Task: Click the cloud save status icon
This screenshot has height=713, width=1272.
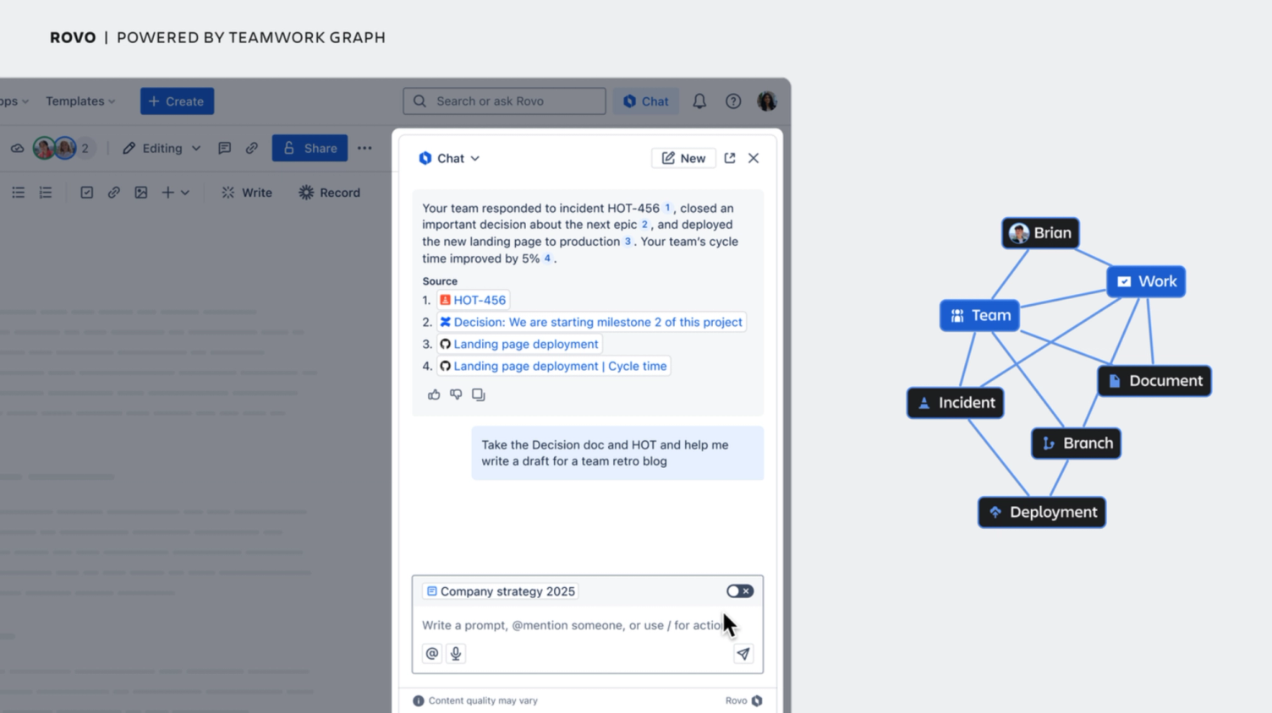Action: tap(17, 148)
